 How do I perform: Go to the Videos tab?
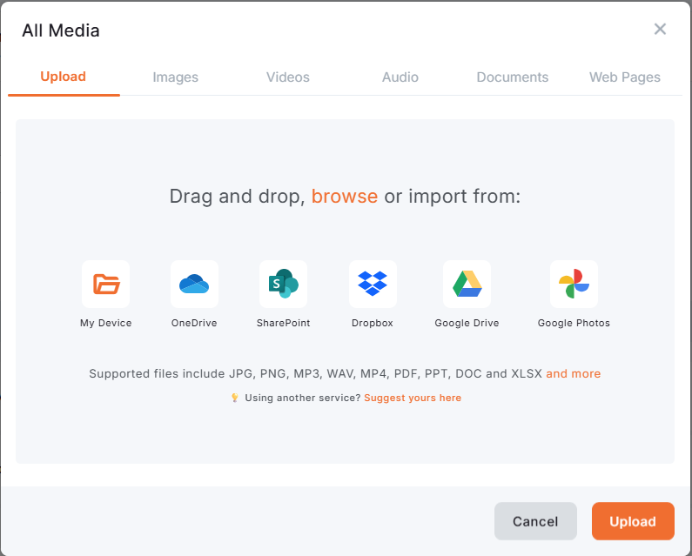(x=288, y=77)
